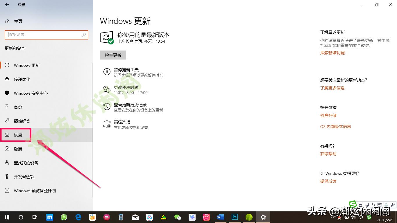Select 传递优化 in the sidebar
The width and height of the screenshot is (397, 223).
pos(22,79)
